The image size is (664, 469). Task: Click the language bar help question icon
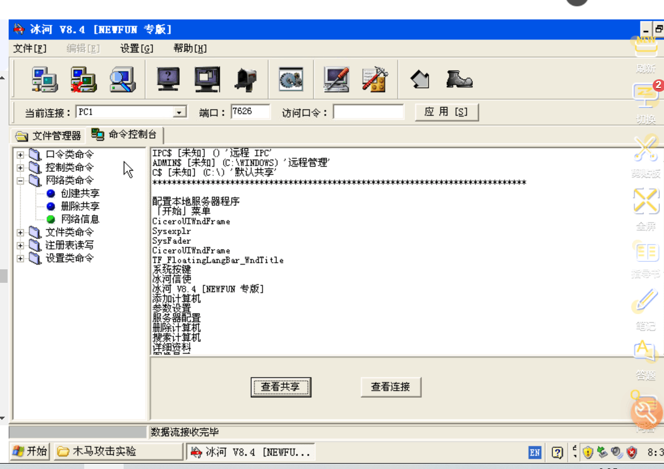pyautogui.click(x=558, y=452)
